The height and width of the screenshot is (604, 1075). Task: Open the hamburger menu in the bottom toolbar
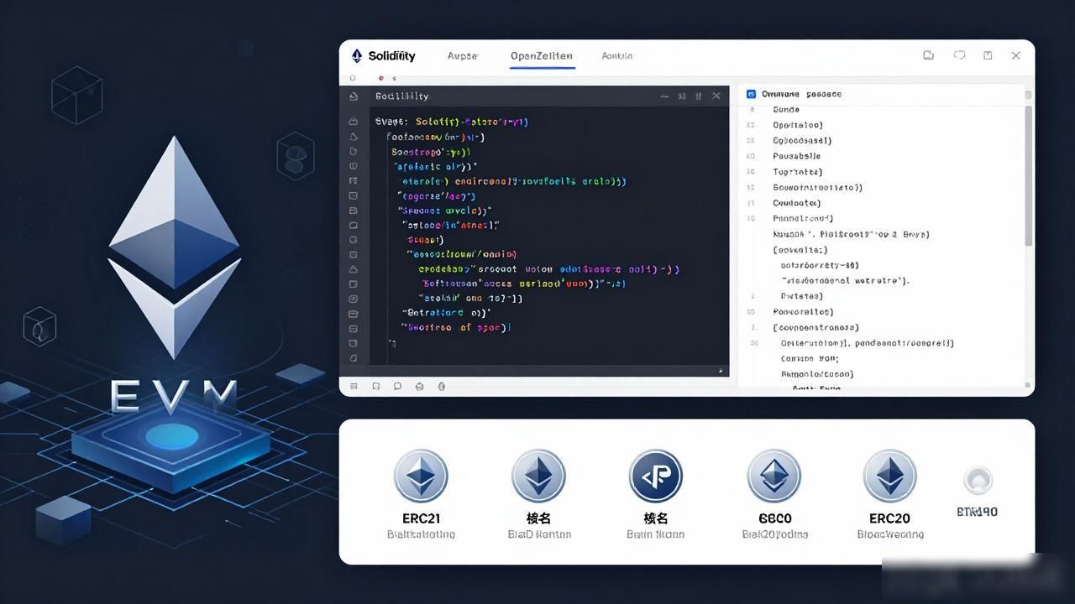pyautogui.click(x=354, y=387)
